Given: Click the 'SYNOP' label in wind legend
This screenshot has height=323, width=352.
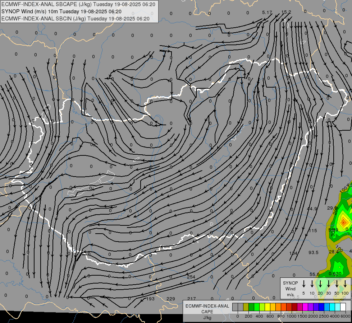Looking at the screenshot, I should 290,283.
